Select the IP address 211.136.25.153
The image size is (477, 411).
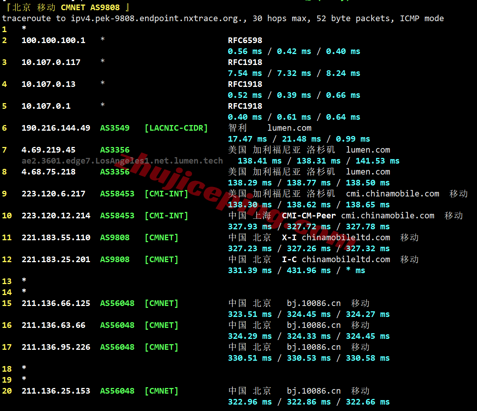(x=56, y=391)
